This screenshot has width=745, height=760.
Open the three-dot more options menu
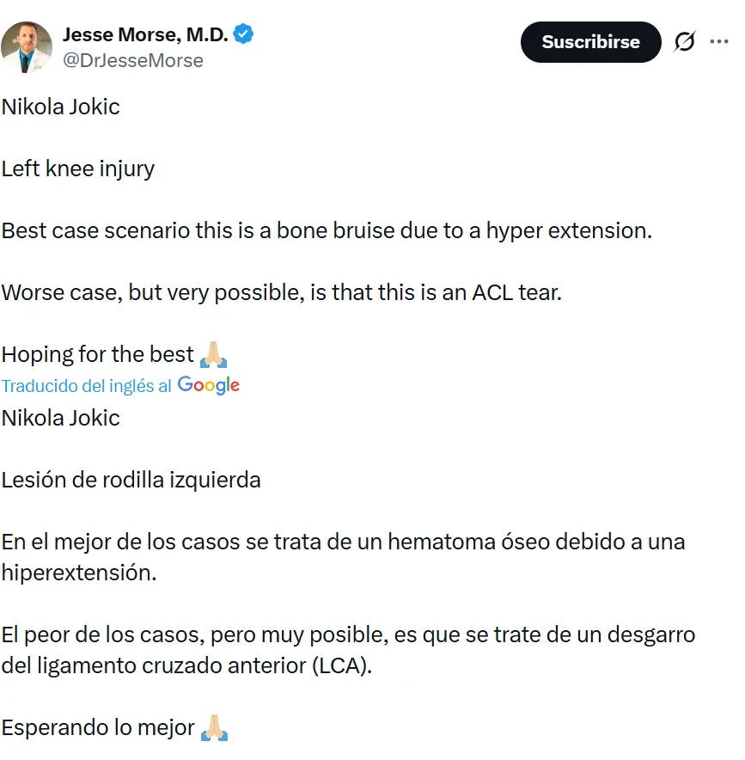coord(719,41)
